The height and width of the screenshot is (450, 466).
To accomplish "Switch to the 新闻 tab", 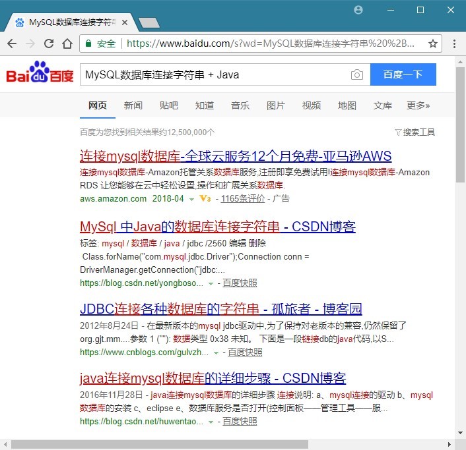I will tap(133, 105).
